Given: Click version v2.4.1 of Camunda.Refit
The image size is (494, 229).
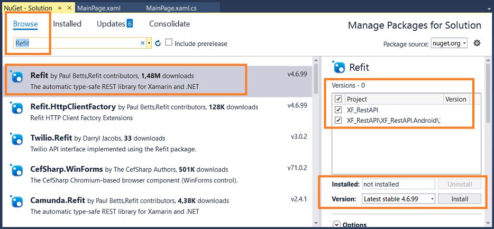Looking at the screenshot, I should pos(299,199).
